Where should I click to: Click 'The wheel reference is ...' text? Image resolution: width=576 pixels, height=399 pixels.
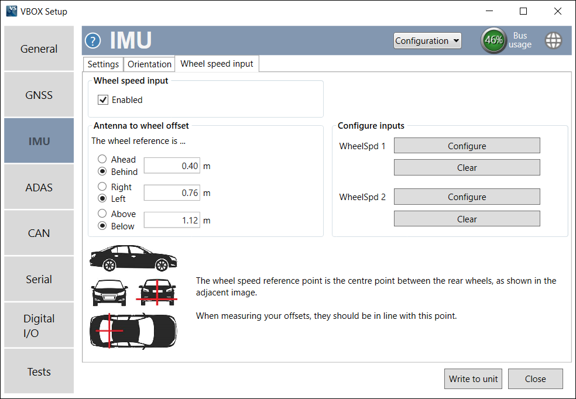(x=138, y=141)
